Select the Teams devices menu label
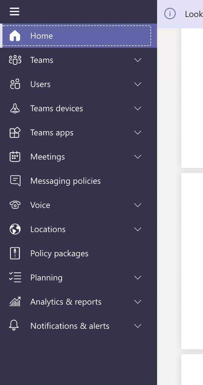 (57, 108)
